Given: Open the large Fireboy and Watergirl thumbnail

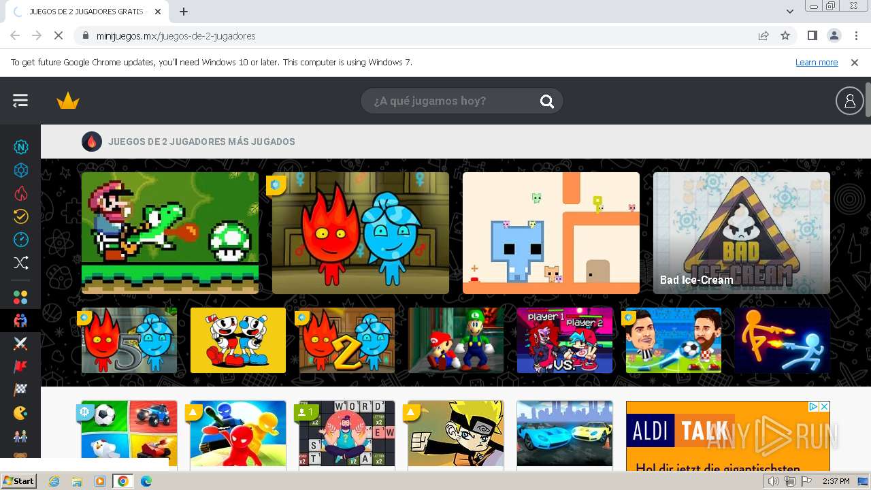Looking at the screenshot, I should 361,233.
